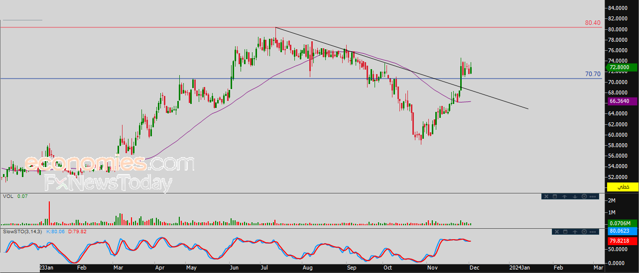The height and width of the screenshot is (273, 639).
Task: Click the Nov date axis label
Action: [x=432, y=268]
